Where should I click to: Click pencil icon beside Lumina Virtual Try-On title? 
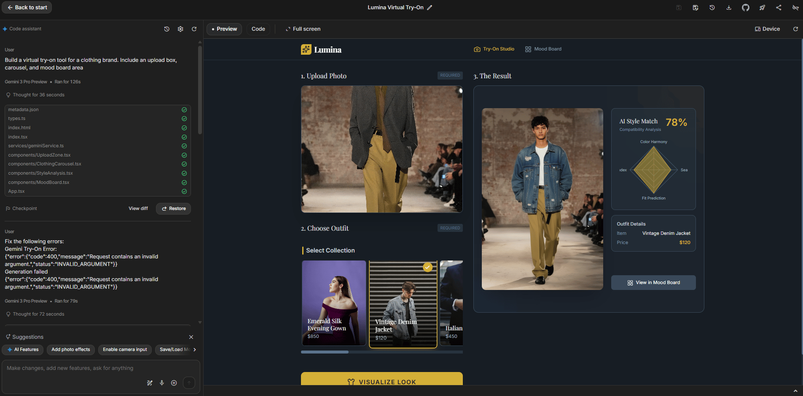click(x=430, y=8)
